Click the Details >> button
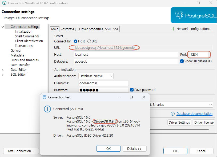Screen dimensions: 217x157 tap(135, 149)
